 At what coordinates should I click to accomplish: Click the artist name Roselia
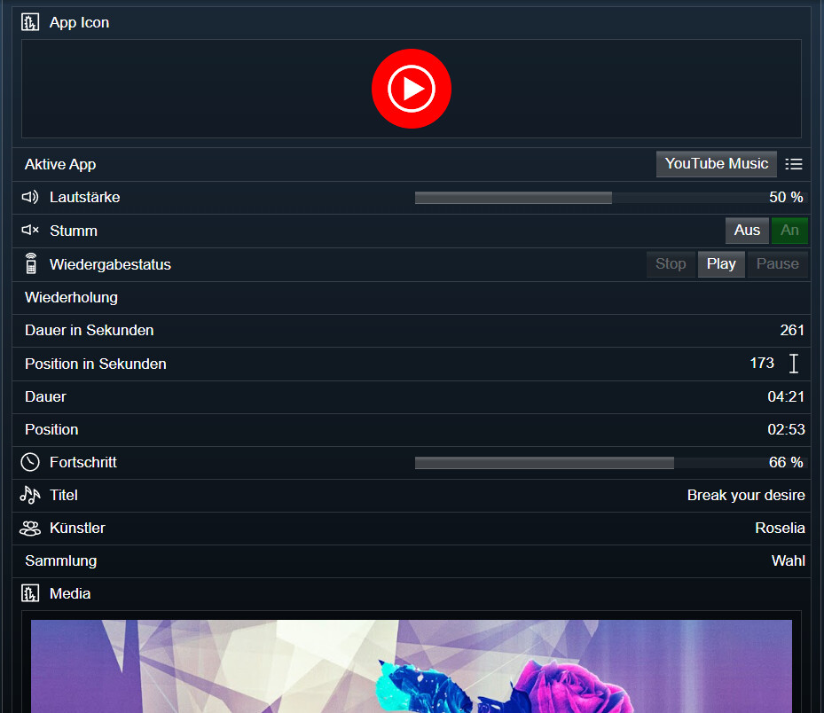pos(780,528)
